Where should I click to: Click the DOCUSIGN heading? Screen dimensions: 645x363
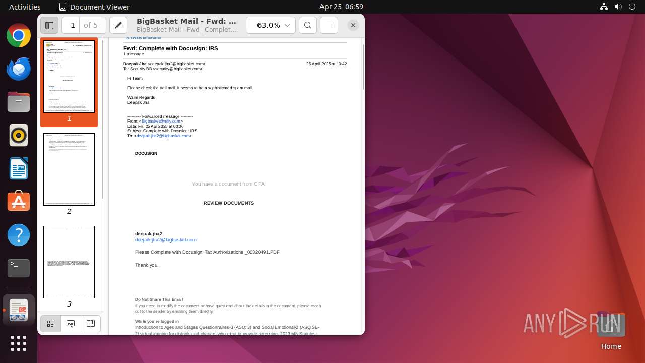146,153
